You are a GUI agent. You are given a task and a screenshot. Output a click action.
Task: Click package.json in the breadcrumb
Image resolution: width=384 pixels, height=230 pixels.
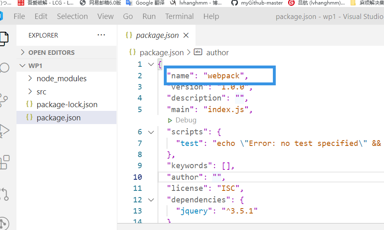[x=162, y=52]
